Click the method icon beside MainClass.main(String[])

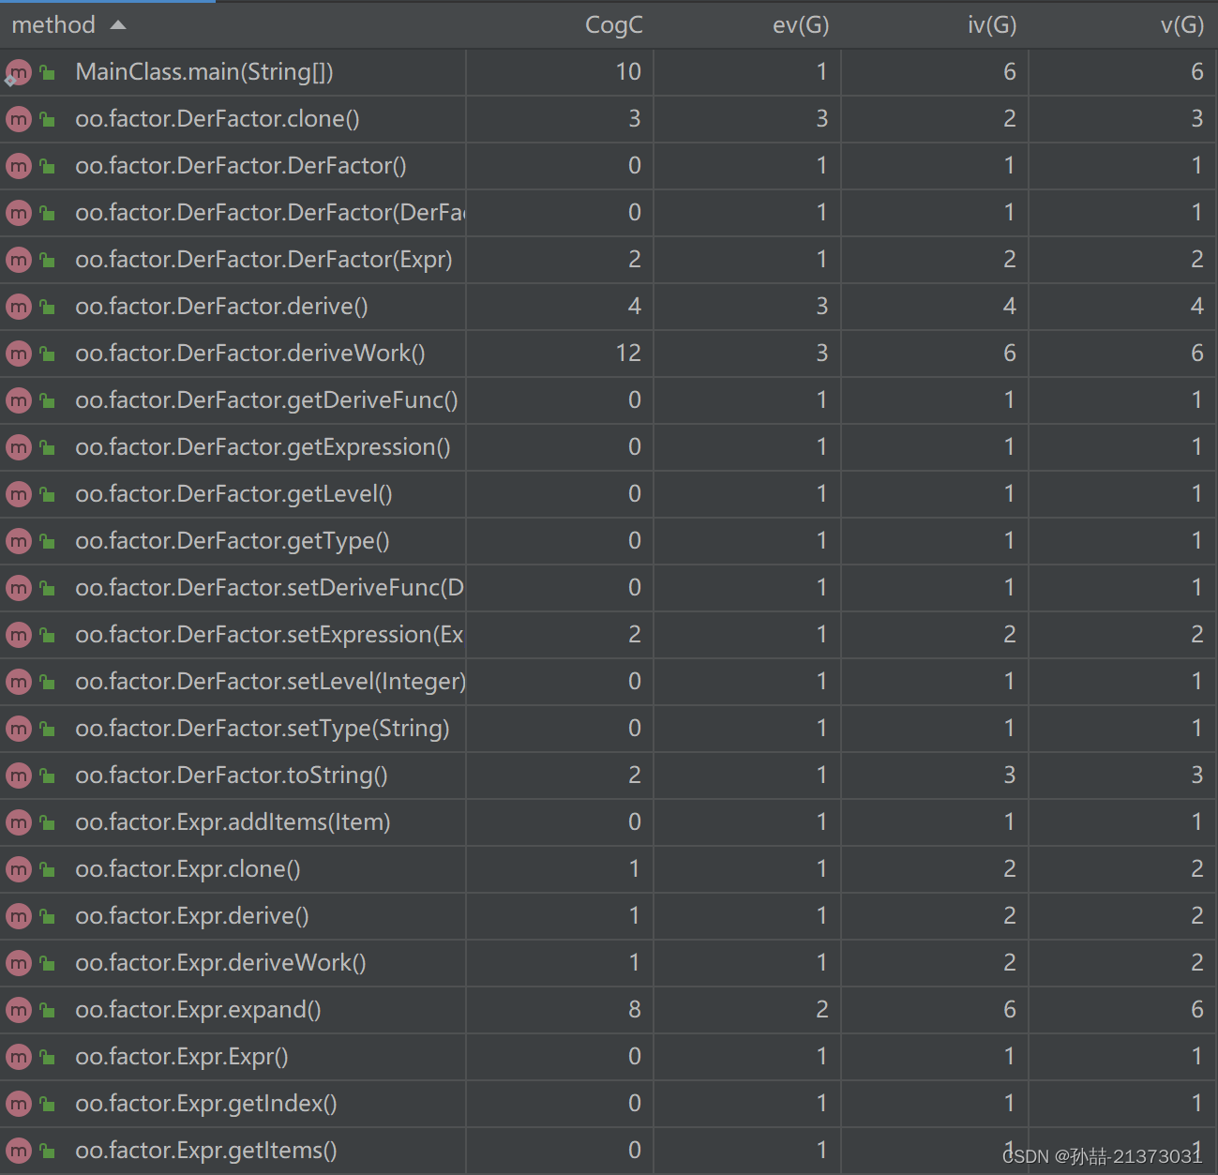(x=19, y=72)
